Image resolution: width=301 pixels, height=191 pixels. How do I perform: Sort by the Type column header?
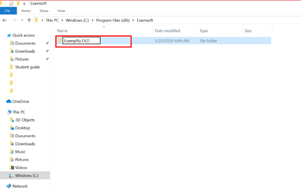pos(204,31)
